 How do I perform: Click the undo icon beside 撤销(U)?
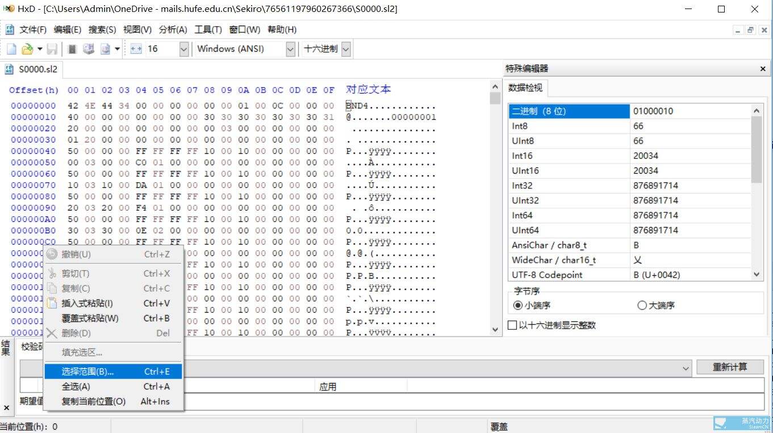[52, 254]
